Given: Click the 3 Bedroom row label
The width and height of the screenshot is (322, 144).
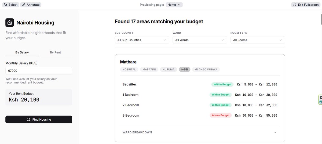Looking at the screenshot, I should 131,116.
